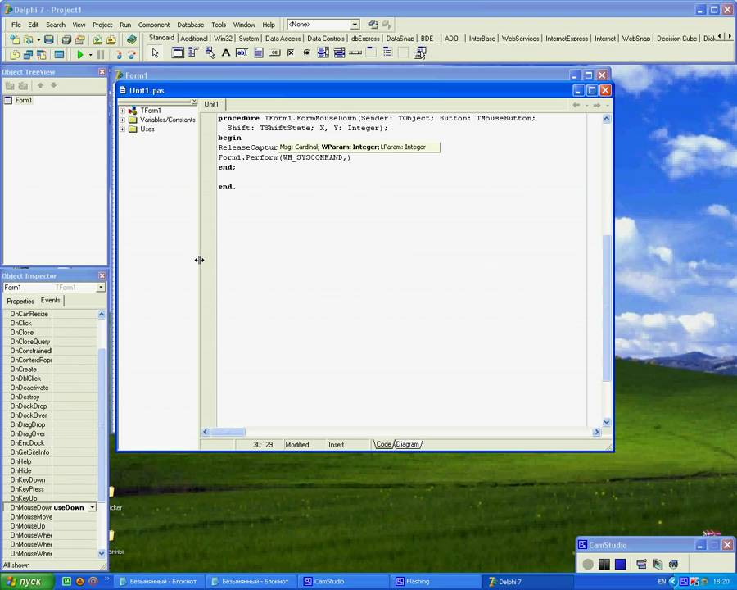Pick the Memo component in palette
Viewport: 737px width, 590px height.
[x=259, y=52]
